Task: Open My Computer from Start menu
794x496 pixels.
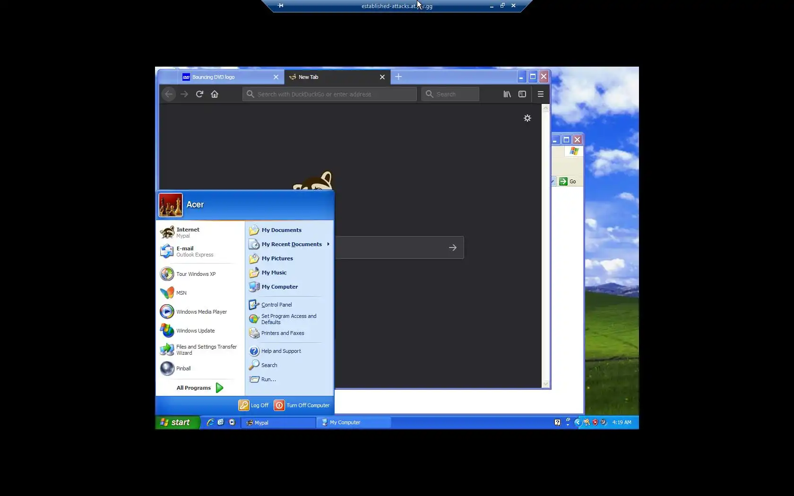Action: (x=289, y=287)
